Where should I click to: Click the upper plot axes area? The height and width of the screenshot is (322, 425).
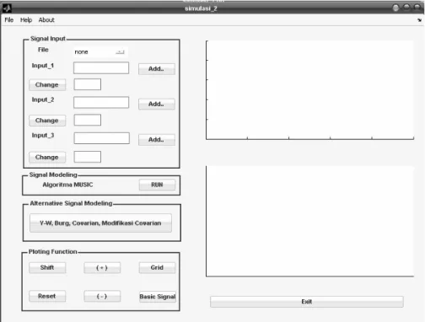pos(309,90)
